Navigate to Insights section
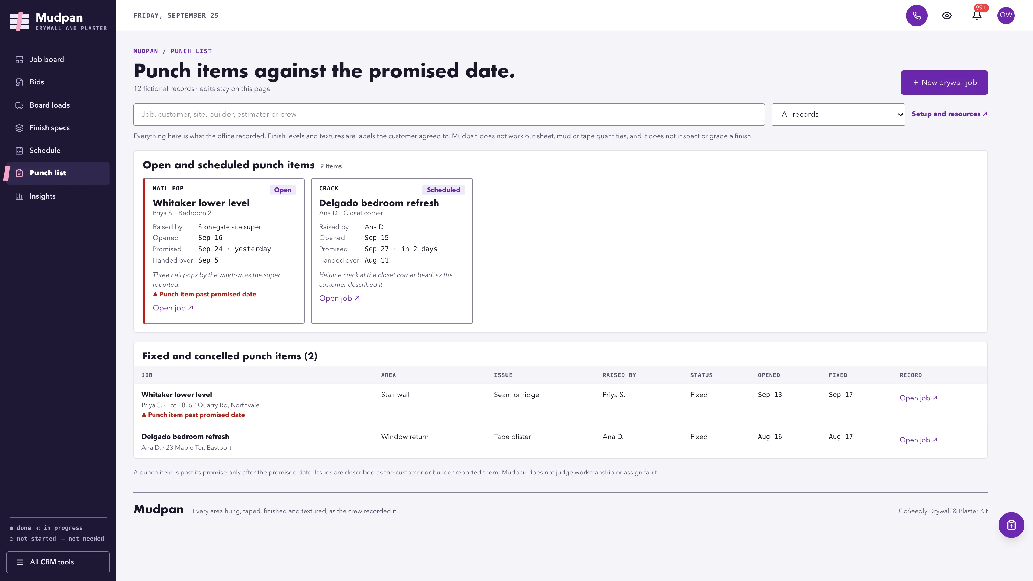Screen dimensions: 1033x581 [58, 196]
